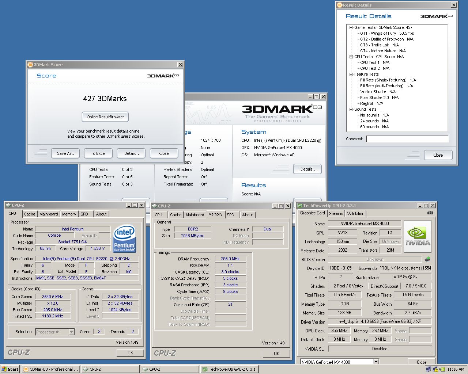This screenshot has width=468, height=374.
Task: Select the GT4 - Mother Nature row
Action: 383,51
